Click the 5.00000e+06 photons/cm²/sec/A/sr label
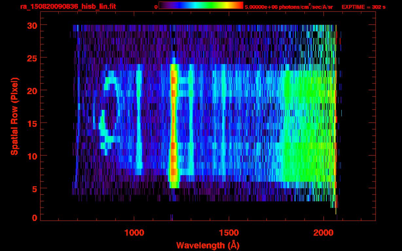 pyautogui.click(x=289, y=7)
